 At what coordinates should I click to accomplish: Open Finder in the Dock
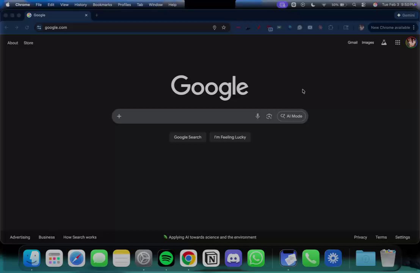[31, 258]
